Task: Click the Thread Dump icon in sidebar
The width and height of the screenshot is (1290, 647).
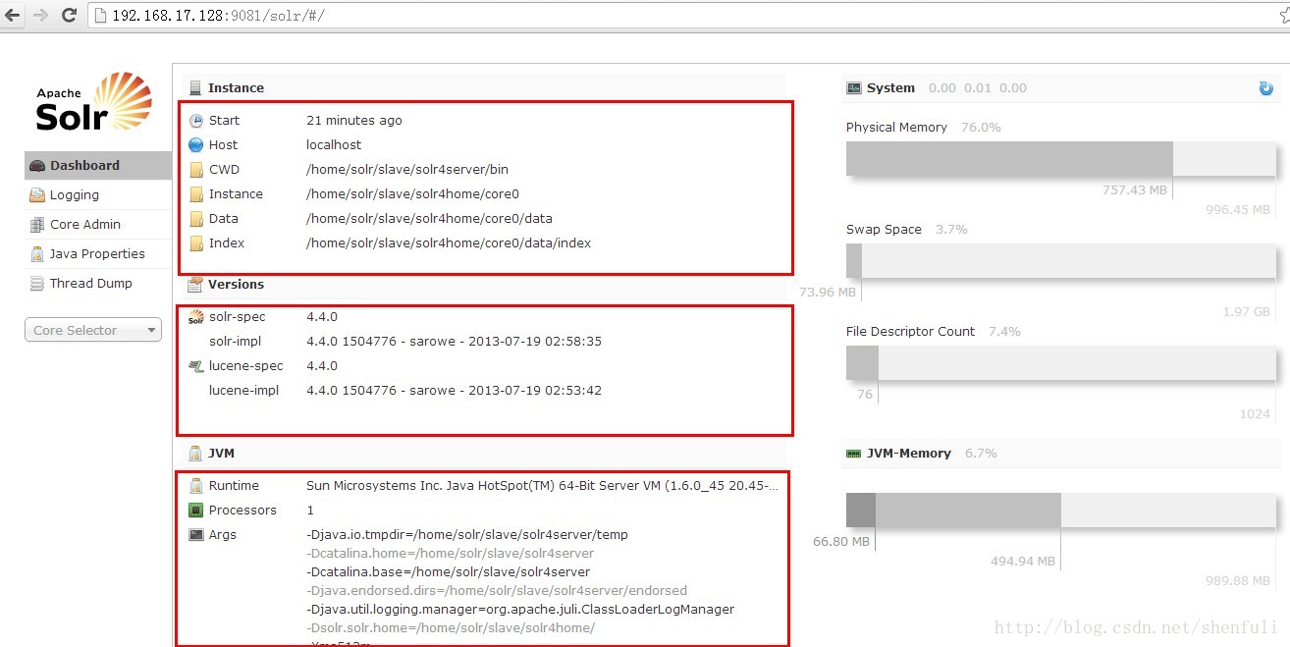Action: 37,283
